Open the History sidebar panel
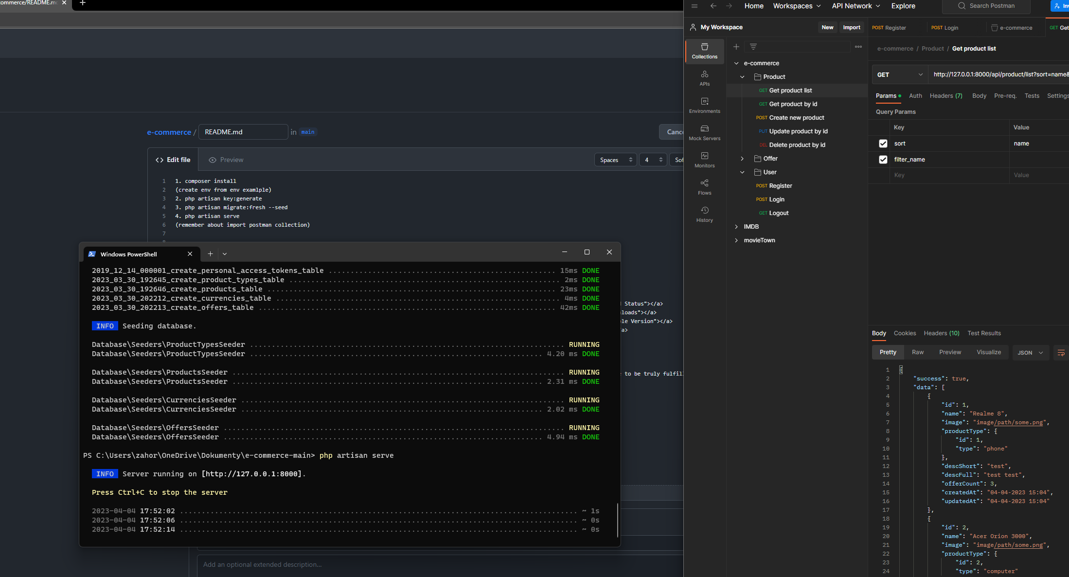Screen dimensions: 1069x577 click(x=704, y=214)
